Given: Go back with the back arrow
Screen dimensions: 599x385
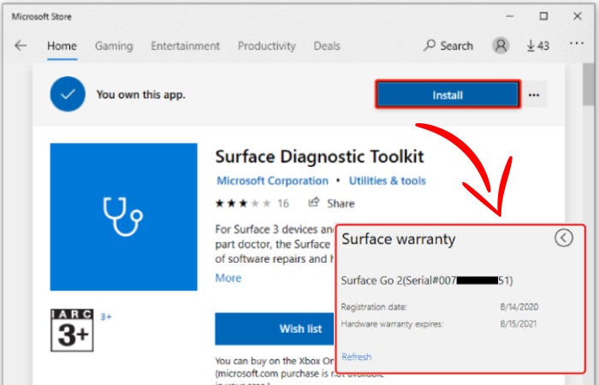Looking at the screenshot, I should point(21,46).
